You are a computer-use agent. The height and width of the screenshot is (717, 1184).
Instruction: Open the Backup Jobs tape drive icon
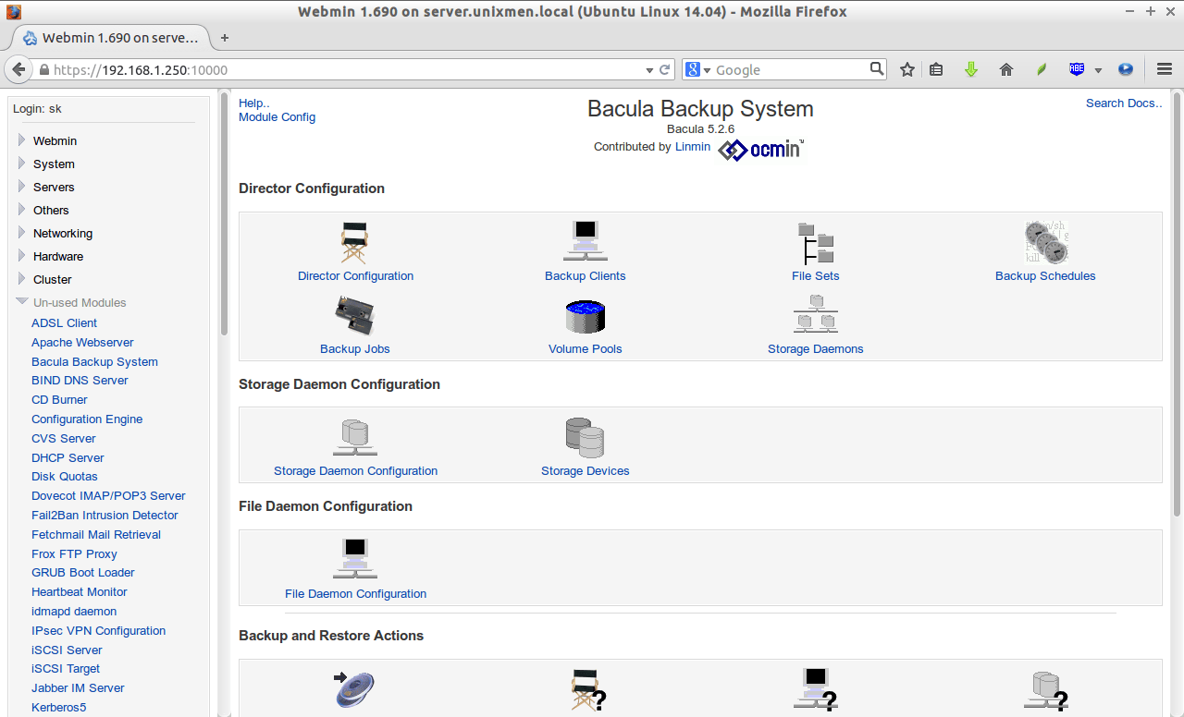354,317
